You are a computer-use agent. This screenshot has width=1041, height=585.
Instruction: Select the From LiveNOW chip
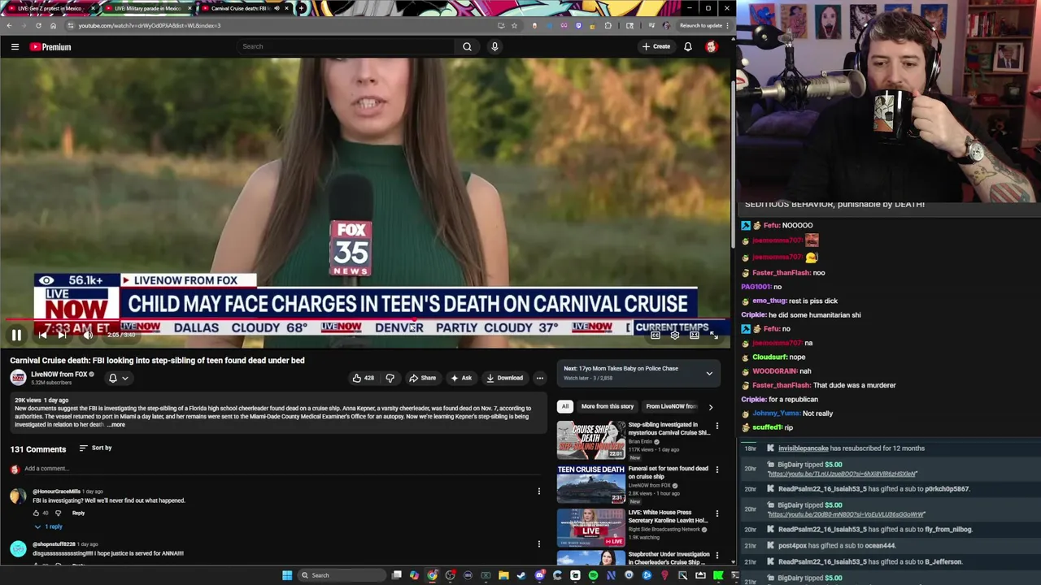point(671,406)
